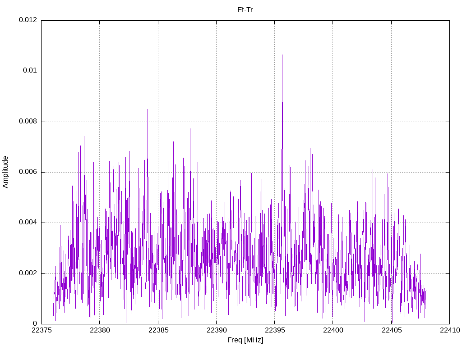Click the 22390 x-axis tick label
Image resolution: width=462 pixels, height=346 pixels.
point(217,330)
